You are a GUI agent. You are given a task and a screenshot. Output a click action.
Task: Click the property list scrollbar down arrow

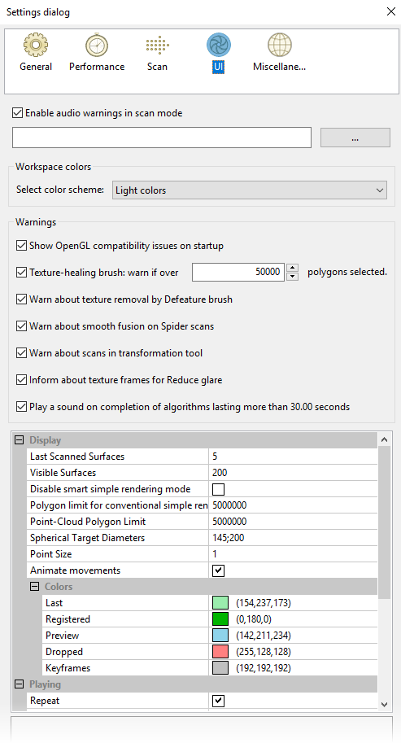click(385, 704)
